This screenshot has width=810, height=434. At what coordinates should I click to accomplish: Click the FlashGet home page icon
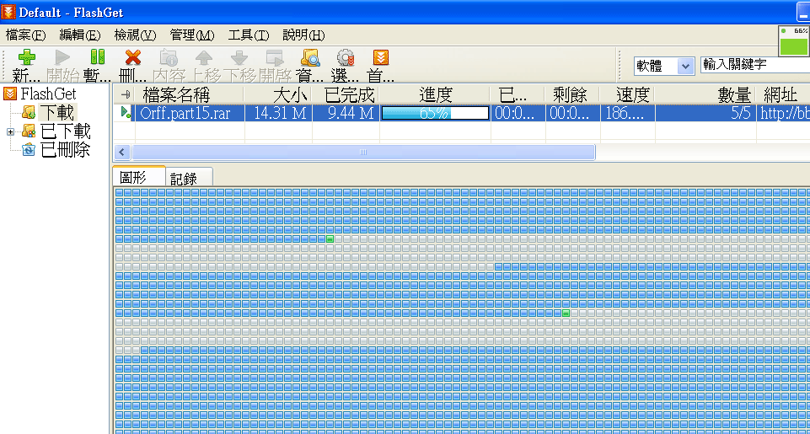[381, 57]
